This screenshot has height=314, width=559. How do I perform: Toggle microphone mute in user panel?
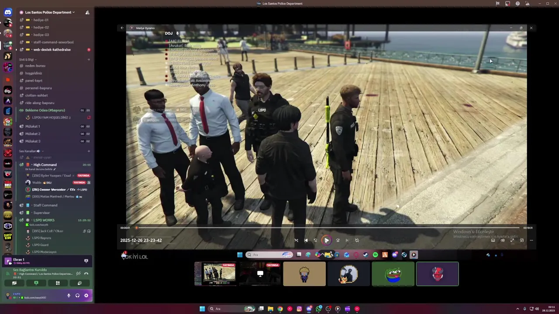[69, 296]
